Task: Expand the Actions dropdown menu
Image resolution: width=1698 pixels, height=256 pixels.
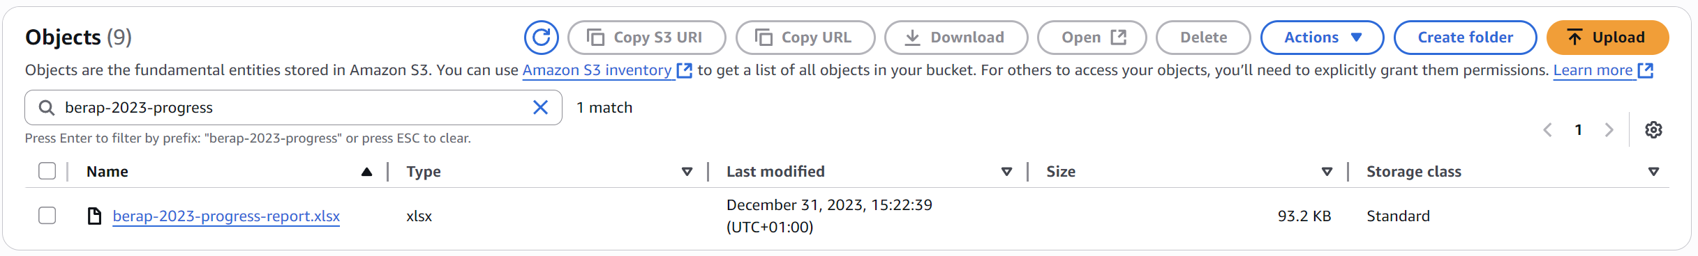Action: (x=1322, y=38)
